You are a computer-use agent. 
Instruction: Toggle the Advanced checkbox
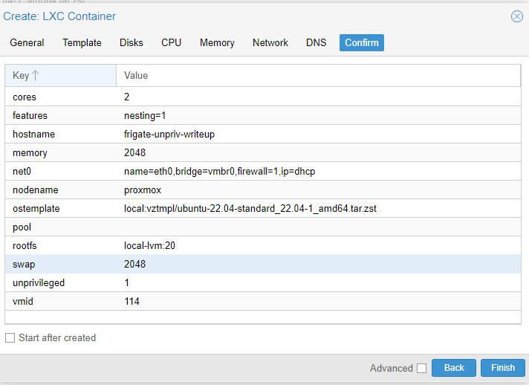click(421, 368)
